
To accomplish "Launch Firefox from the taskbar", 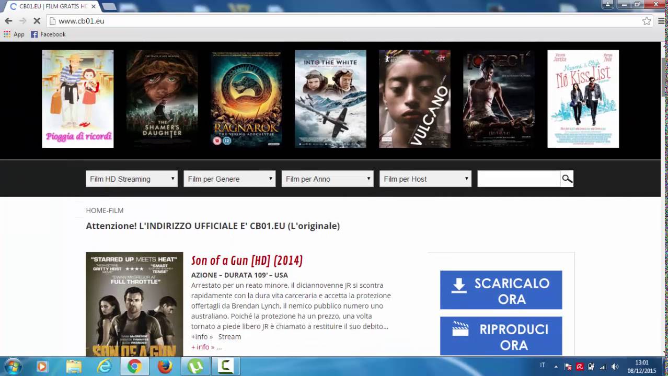I will 165,367.
